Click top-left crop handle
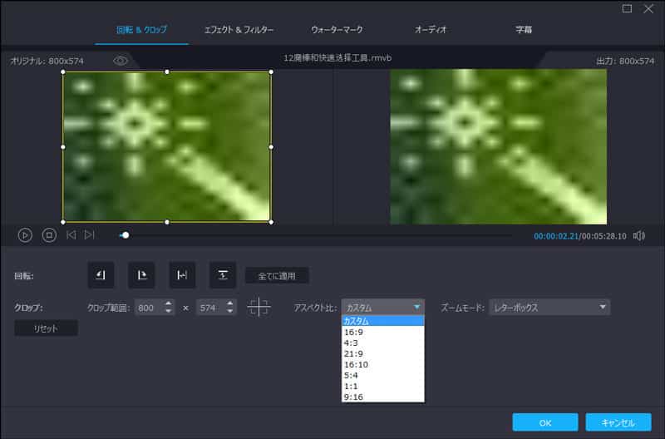The width and height of the screenshot is (665, 439). coord(63,72)
